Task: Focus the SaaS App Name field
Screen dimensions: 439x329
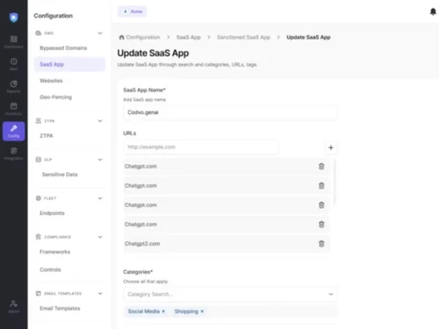Action: (230, 112)
